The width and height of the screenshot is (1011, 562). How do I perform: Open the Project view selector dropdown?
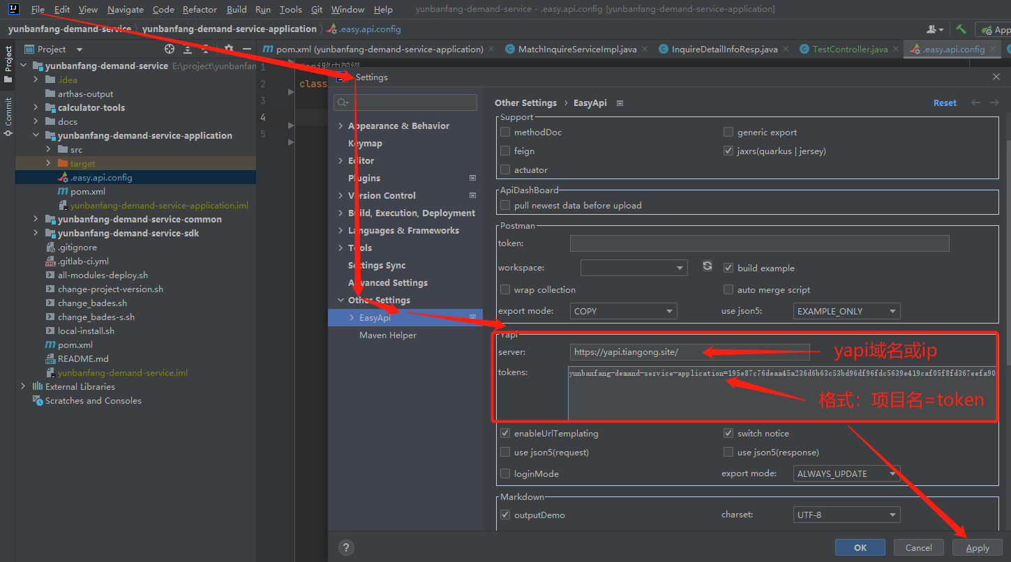click(54, 49)
